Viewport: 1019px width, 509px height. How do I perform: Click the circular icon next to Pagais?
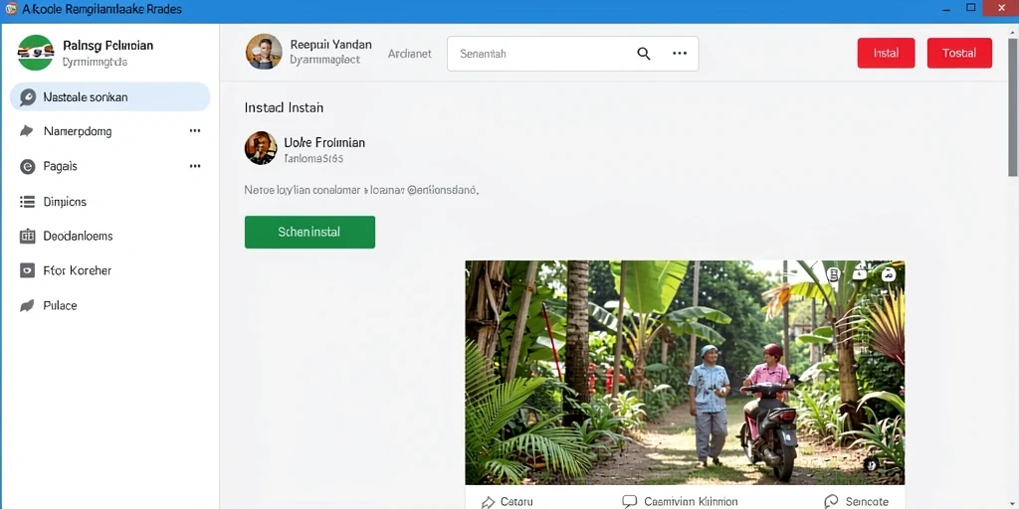tap(27, 167)
